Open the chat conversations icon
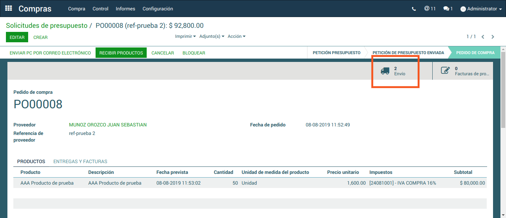Image resolution: width=506 pixels, height=218 pixels. point(448,9)
